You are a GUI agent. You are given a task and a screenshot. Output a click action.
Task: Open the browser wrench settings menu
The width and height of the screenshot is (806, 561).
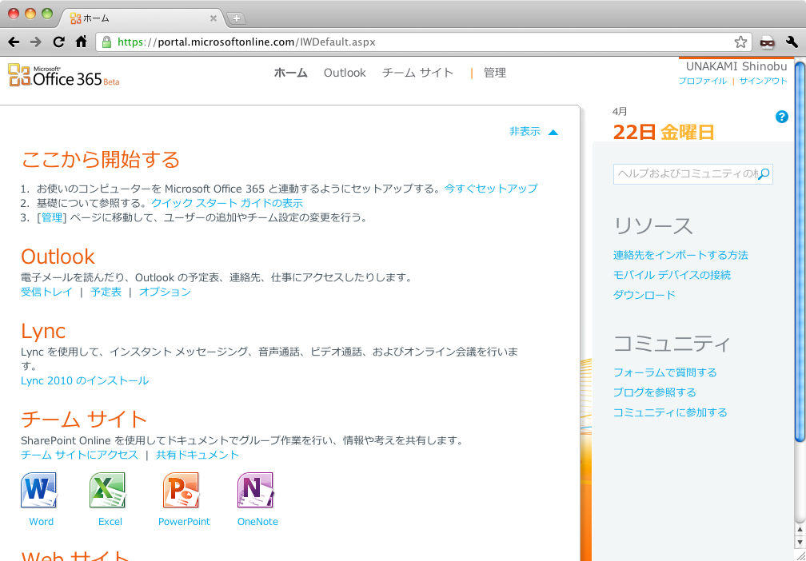click(x=792, y=42)
